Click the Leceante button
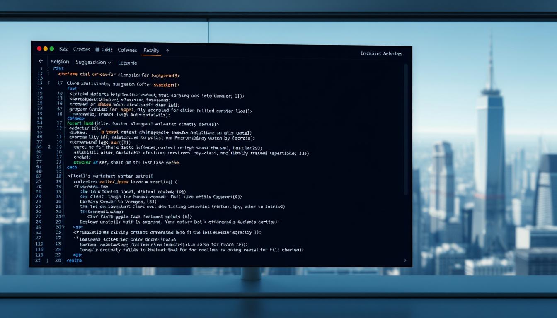Image resolution: width=557 pixels, height=318 pixels. point(128,63)
